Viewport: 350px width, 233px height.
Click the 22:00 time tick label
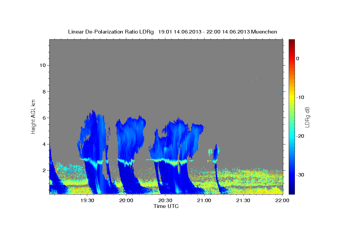pos(282,201)
